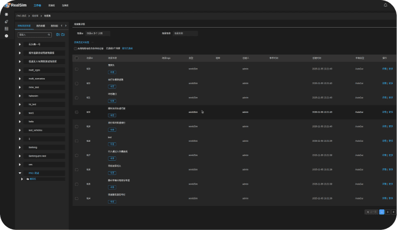Tick the table header select-all checkbox
397x230 pixels.
click(x=77, y=58)
